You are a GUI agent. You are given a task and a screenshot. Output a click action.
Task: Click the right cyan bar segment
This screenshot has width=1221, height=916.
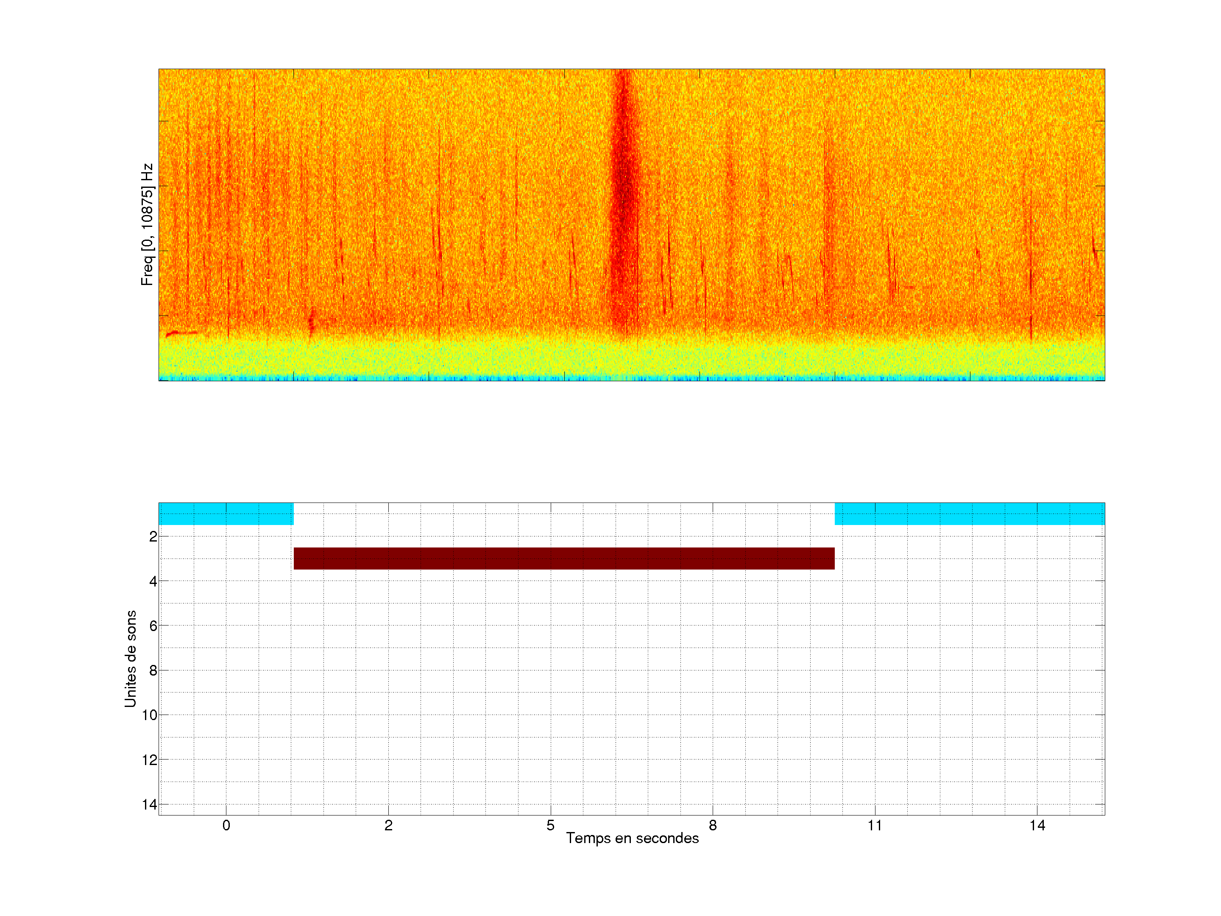pyautogui.click(x=969, y=514)
